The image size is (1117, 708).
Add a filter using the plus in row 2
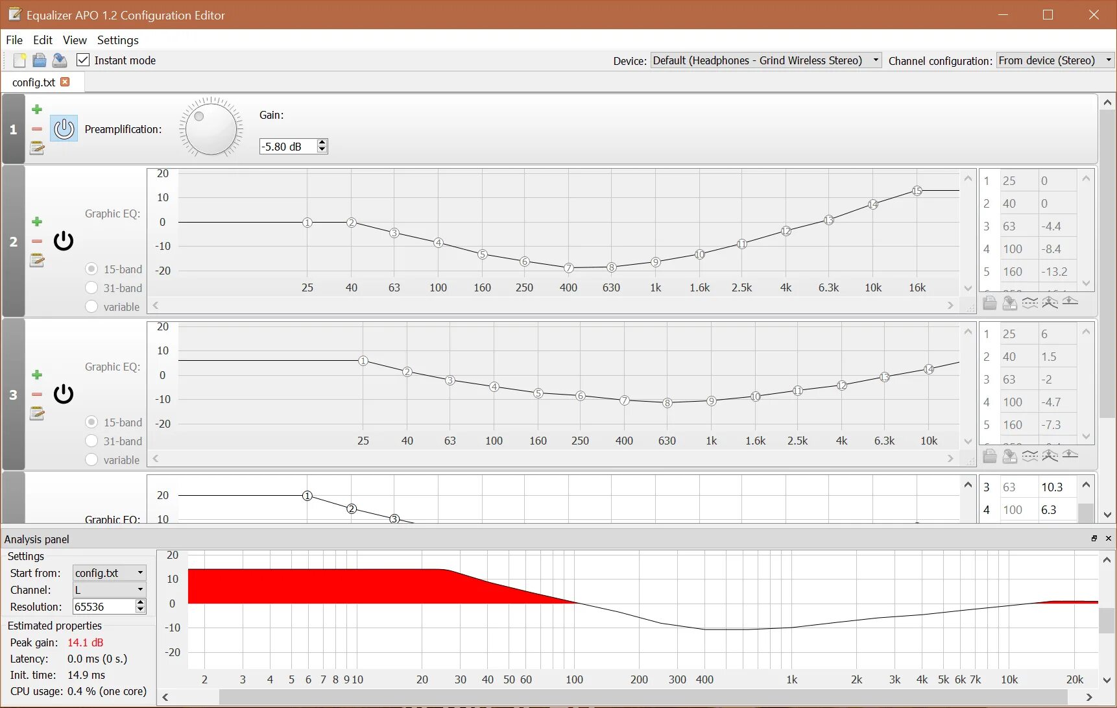point(37,221)
